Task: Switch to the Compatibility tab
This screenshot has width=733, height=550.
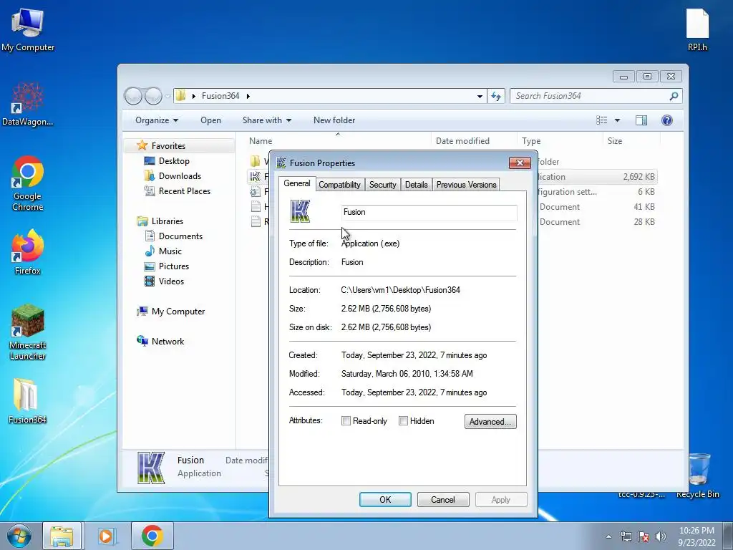Action: click(x=339, y=185)
